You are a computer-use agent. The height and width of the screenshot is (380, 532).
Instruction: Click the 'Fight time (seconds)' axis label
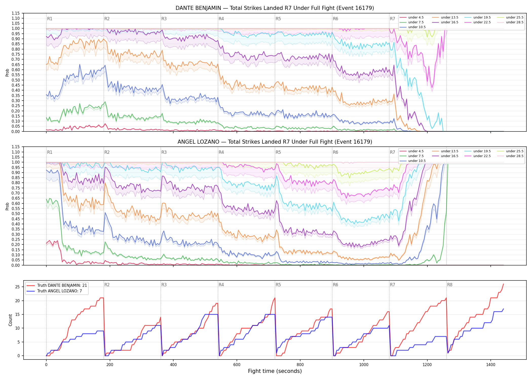(x=275, y=371)
